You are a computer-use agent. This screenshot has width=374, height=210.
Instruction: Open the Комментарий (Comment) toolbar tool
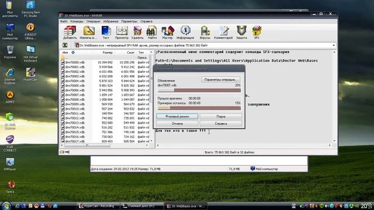pyautogui.click(x=223, y=33)
